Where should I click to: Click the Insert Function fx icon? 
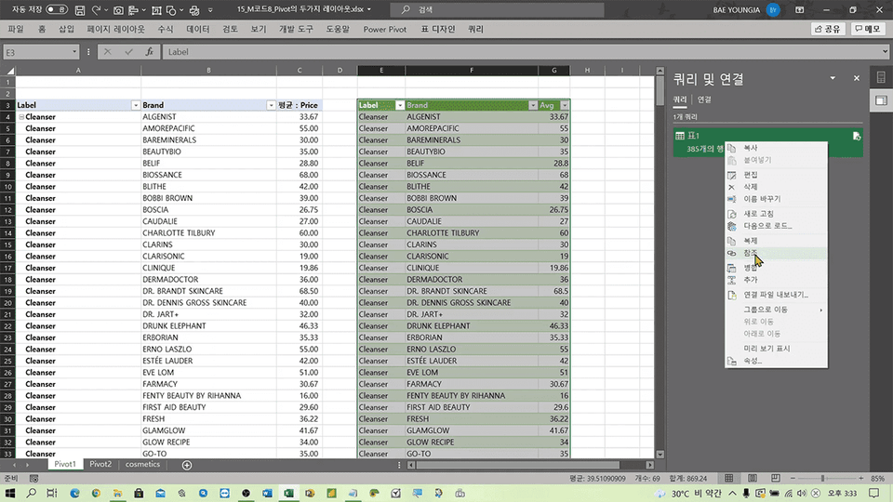(x=149, y=52)
